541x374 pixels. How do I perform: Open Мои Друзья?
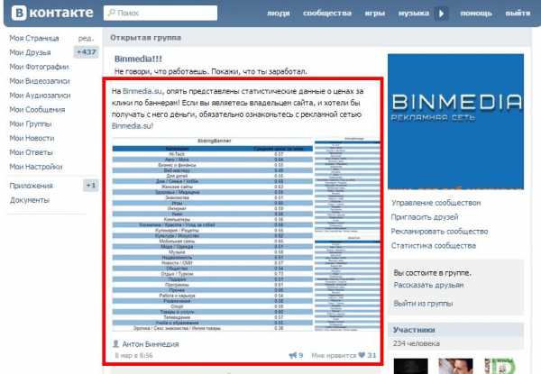[30, 52]
